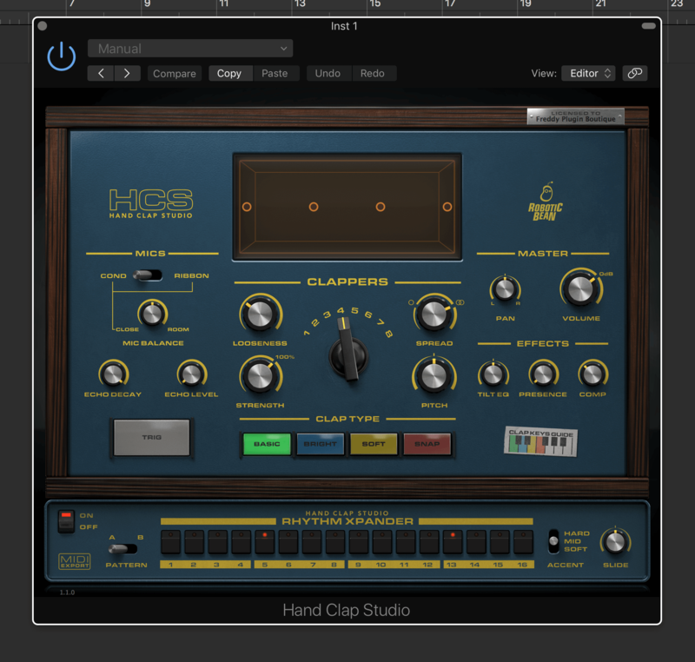695x662 pixels.
Task: Toggle the A/B pattern switch
Action: (122, 548)
